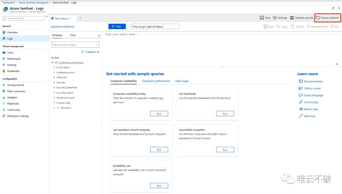Expand the SecurityCenterFree node

(54, 87)
